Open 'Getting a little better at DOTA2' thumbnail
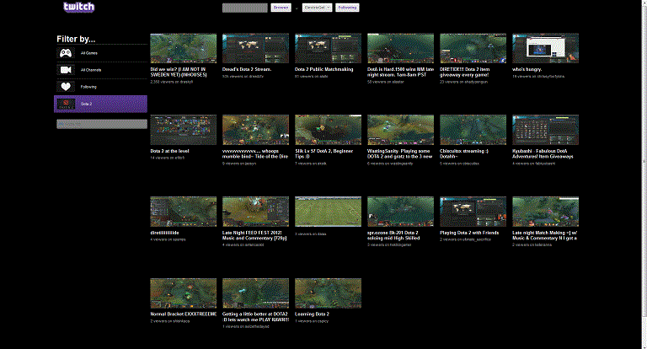647x349 pixels. 255,293
